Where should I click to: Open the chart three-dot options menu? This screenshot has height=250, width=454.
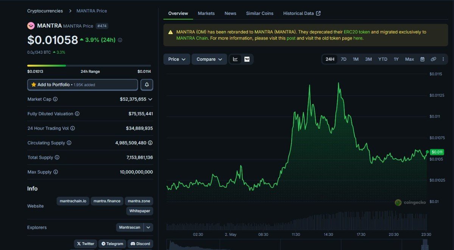443,59
